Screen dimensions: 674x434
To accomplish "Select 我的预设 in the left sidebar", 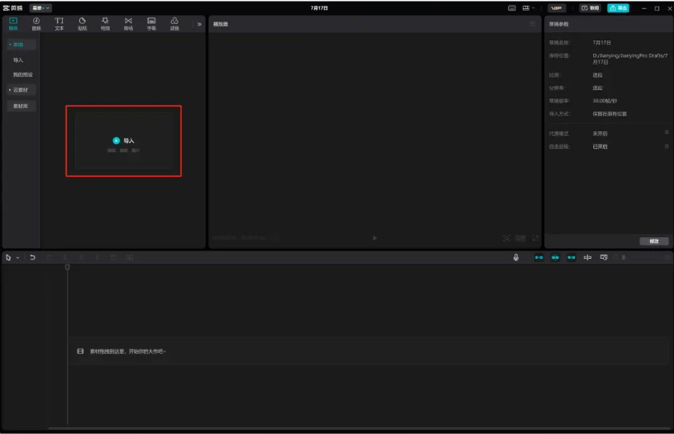I will click(22, 74).
